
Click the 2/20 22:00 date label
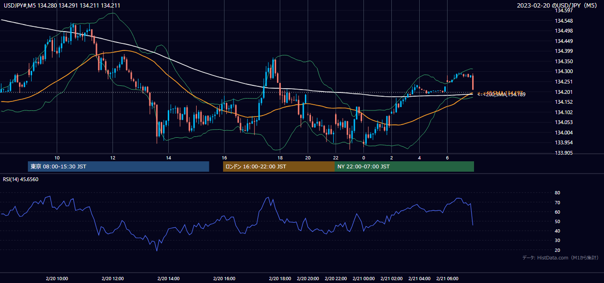(336, 279)
